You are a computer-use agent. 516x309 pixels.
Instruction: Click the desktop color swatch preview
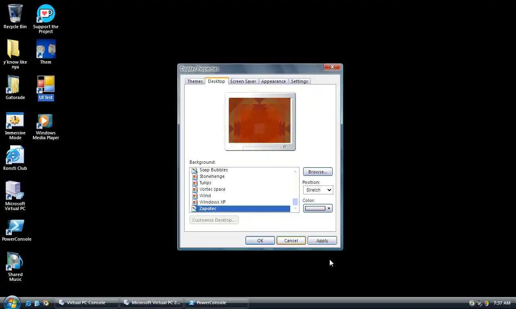315,208
